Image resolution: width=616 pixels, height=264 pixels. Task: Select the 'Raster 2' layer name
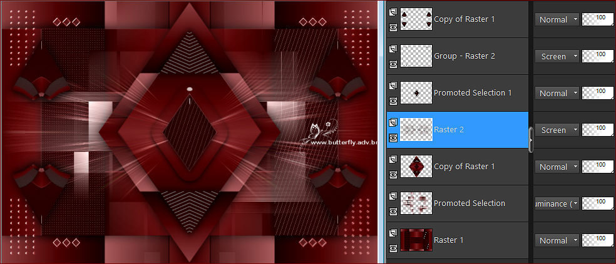coord(449,130)
